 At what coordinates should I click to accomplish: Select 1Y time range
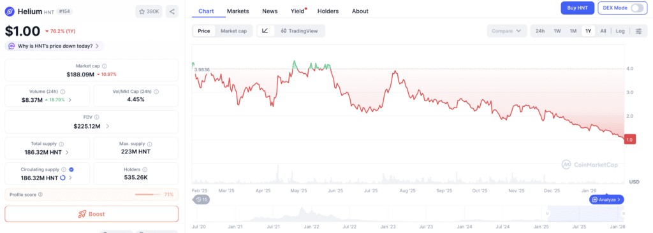(588, 31)
